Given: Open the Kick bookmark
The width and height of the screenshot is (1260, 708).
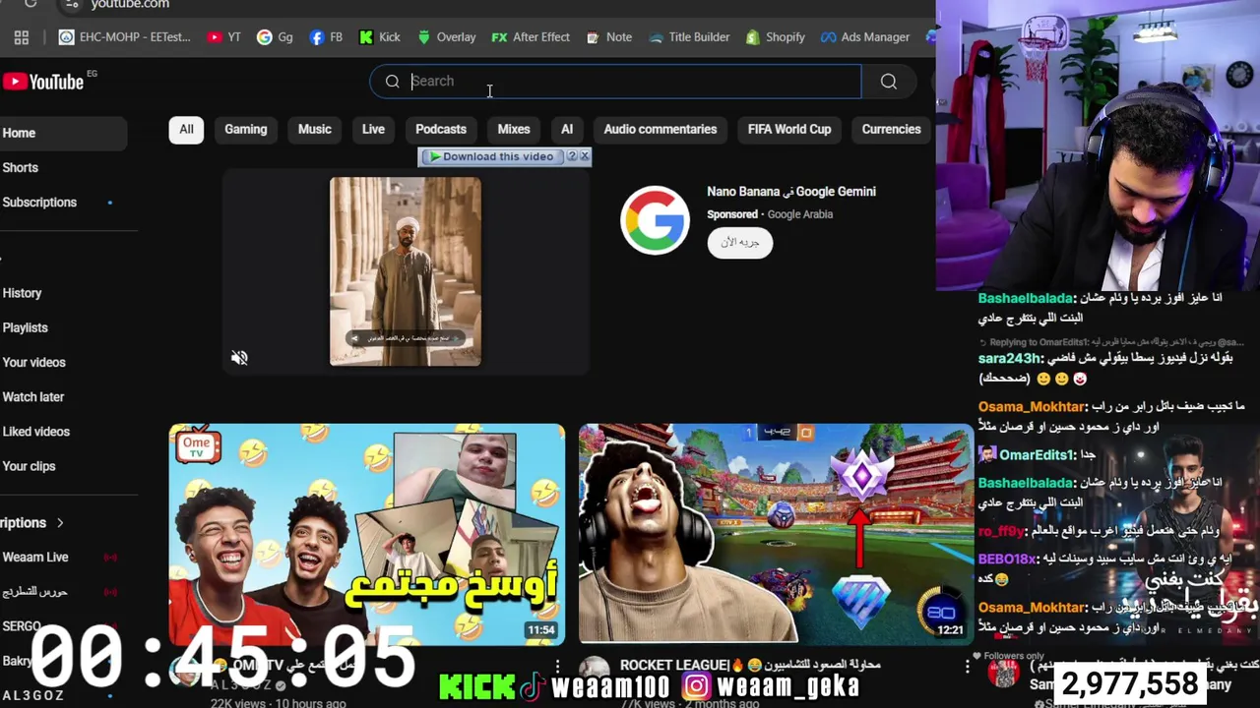Looking at the screenshot, I should 379,37.
